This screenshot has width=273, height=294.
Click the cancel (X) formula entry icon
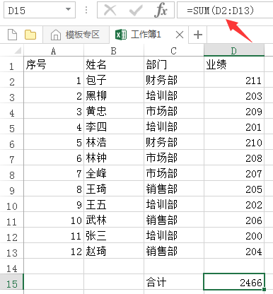pyautogui.click(x=110, y=10)
